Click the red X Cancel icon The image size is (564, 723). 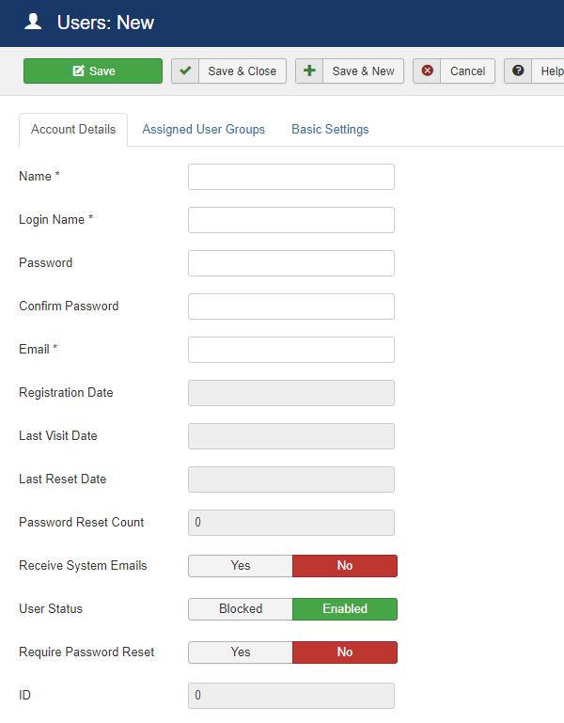click(428, 71)
